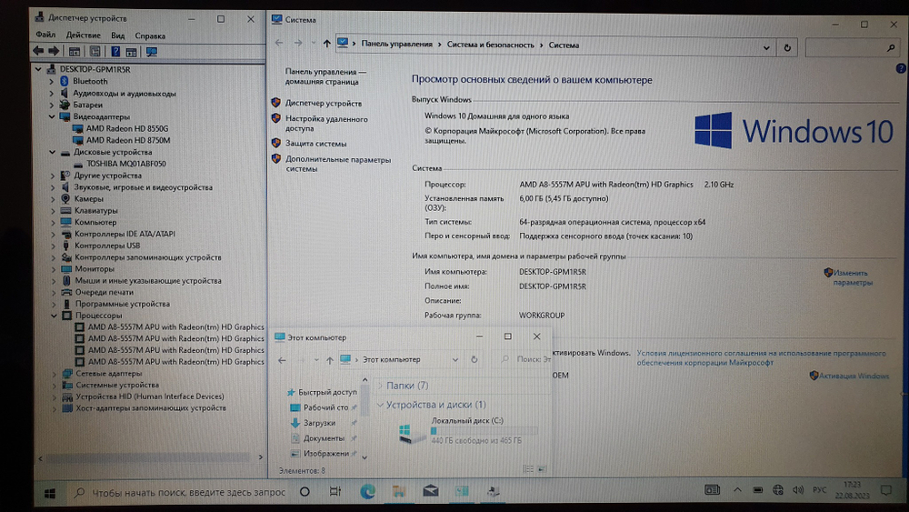This screenshot has width=909, height=512.
Task: Click the search field in System window
Action: [853, 48]
